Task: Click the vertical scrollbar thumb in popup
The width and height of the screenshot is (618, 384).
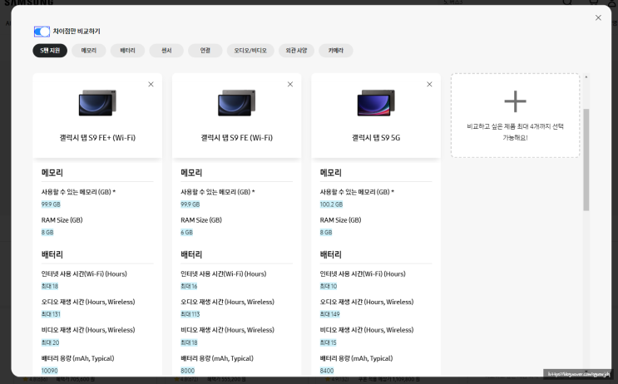Action: coord(586,160)
